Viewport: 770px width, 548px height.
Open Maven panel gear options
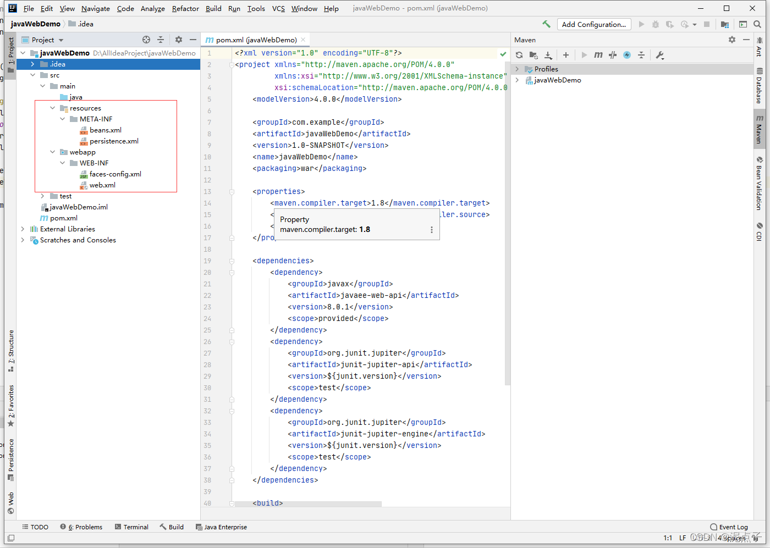click(x=732, y=40)
